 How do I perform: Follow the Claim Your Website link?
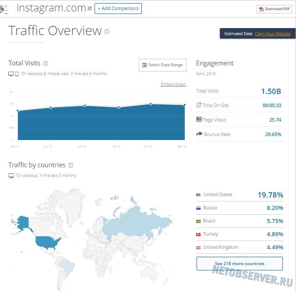coord(273,34)
